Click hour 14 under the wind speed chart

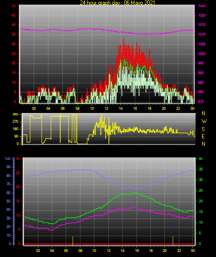[x=121, y=108]
